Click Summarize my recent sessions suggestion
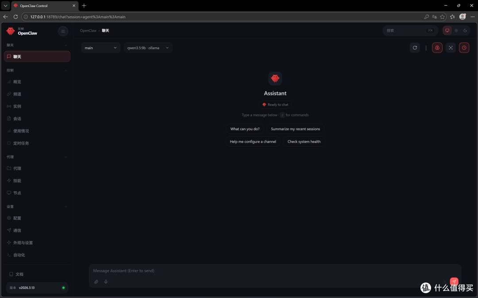 tap(295, 129)
